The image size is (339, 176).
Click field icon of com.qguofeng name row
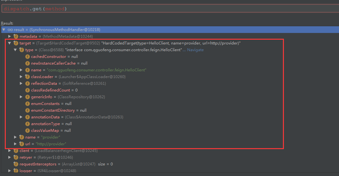[28, 70]
